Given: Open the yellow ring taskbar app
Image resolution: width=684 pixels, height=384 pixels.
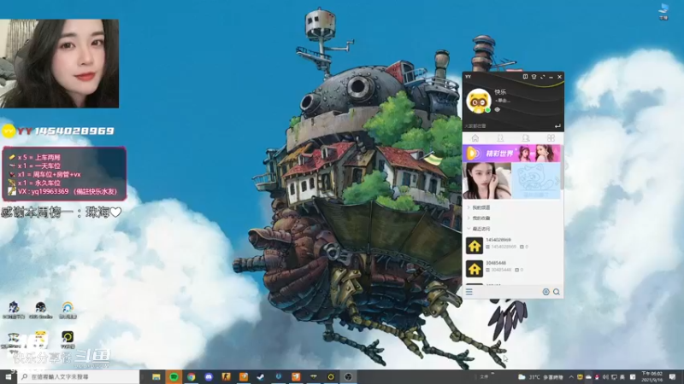Looking at the screenshot, I should pyautogui.click(x=331, y=376).
